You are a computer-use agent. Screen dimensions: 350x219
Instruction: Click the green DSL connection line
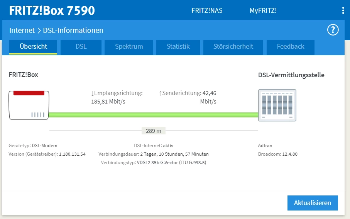[153, 115]
